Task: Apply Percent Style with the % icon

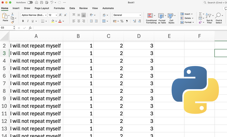Action: [122, 21]
